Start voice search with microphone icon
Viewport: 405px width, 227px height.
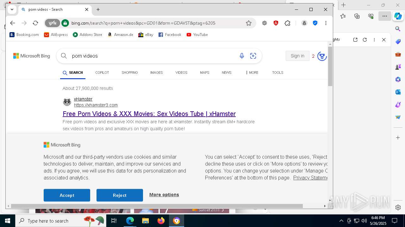(242, 56)
